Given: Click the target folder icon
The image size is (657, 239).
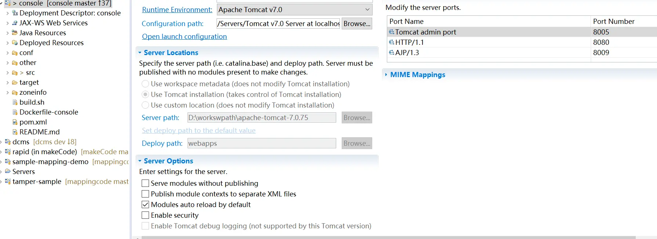Looking at the screenshot, I should coord(15,82).
